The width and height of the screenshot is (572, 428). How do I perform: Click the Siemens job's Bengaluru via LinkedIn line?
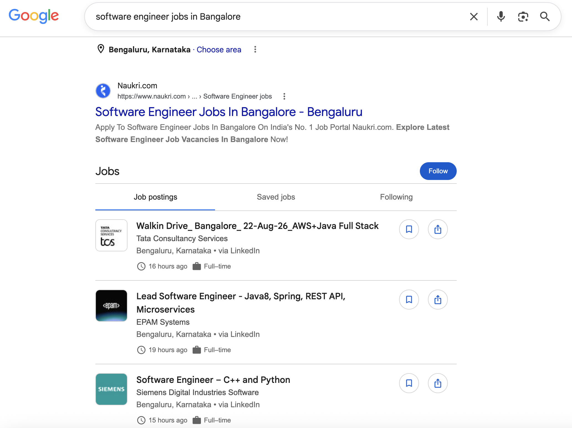coord(198,404)
